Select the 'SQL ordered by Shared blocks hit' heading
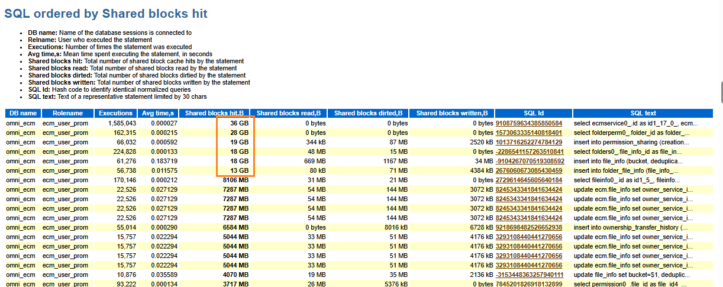The image size is (723, 287). tap(106, 13)
